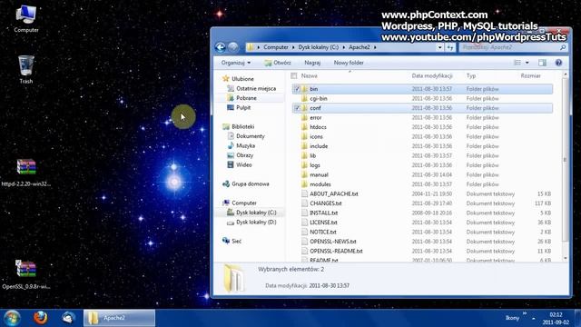The width and height of the screenshot is (581, 327).
Task: Expand breadcrumb arrow after Apache2
Action: pos(375,47)
